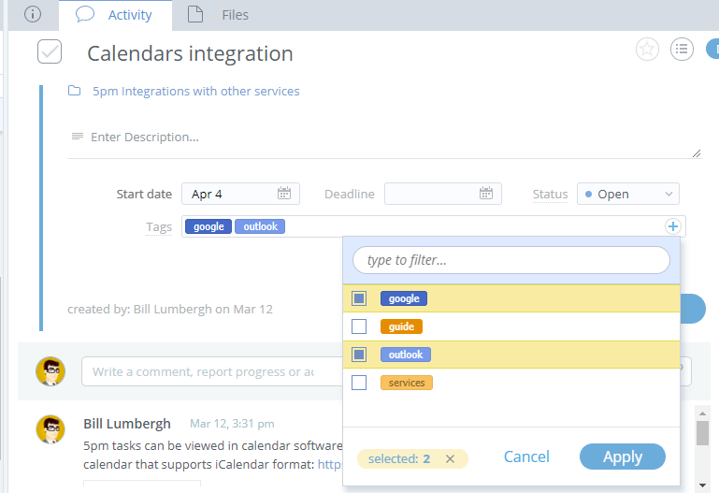Switch to the Activity tab
Viewport: 719px width, 493px height.
coord(115,15)
